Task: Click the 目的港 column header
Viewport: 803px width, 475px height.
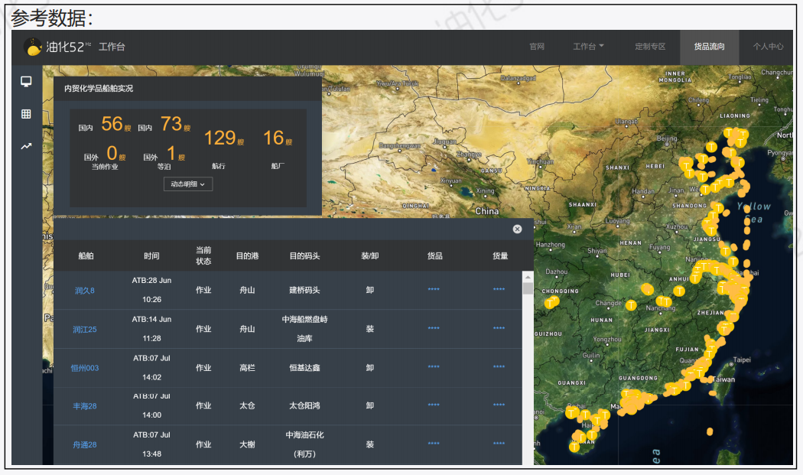Action: (x=247, y=255)
